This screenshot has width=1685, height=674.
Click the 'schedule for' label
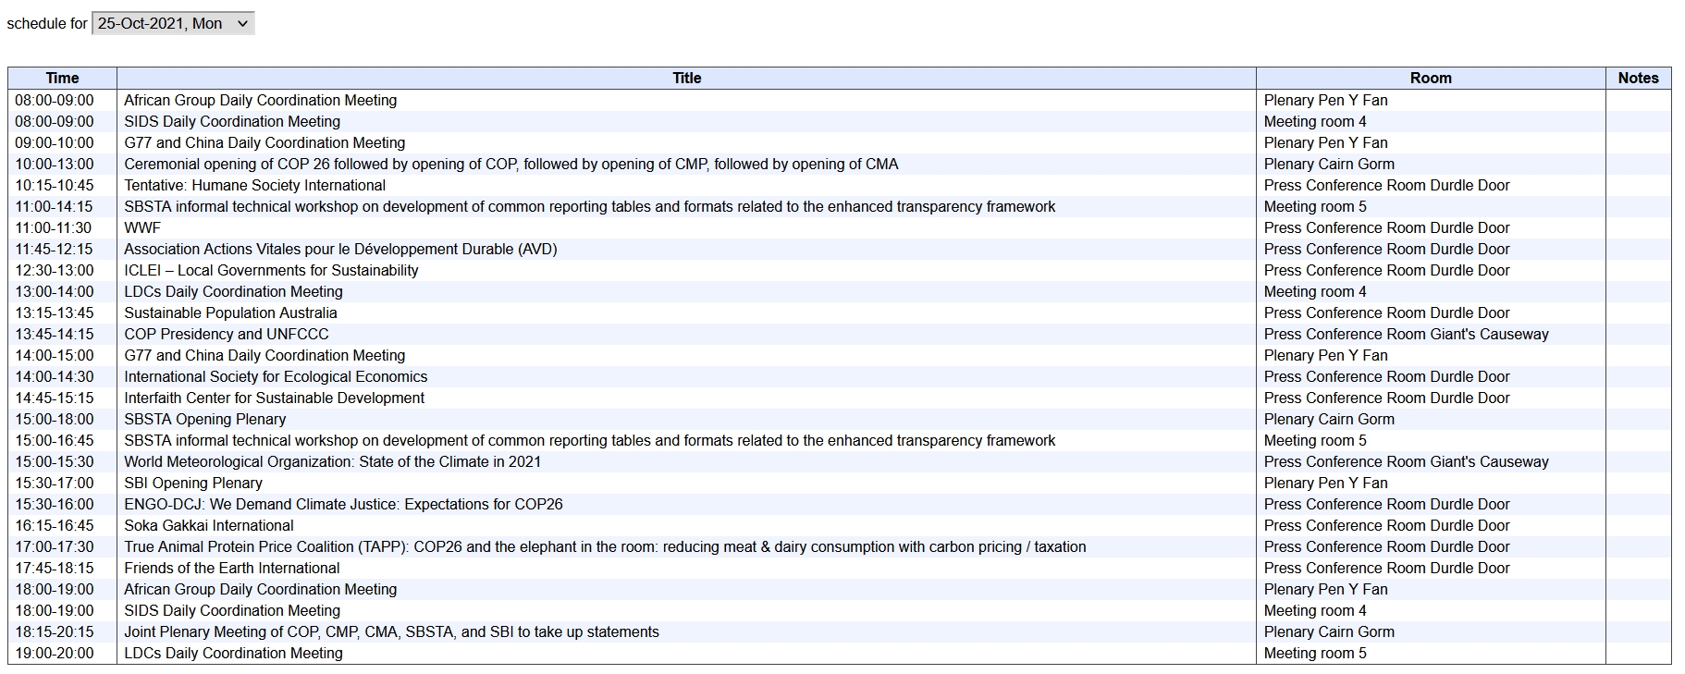[47, 23]
